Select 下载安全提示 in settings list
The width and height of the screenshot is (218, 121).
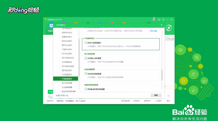click(67, 49)
